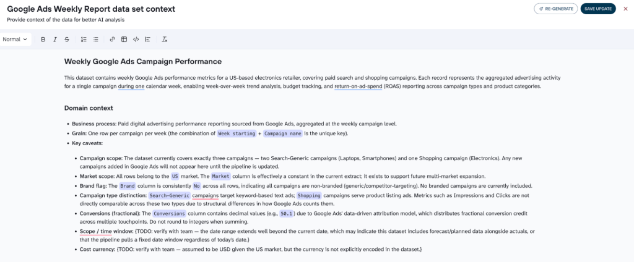Click the '50.1' code chip

click(x=286, y=214)
